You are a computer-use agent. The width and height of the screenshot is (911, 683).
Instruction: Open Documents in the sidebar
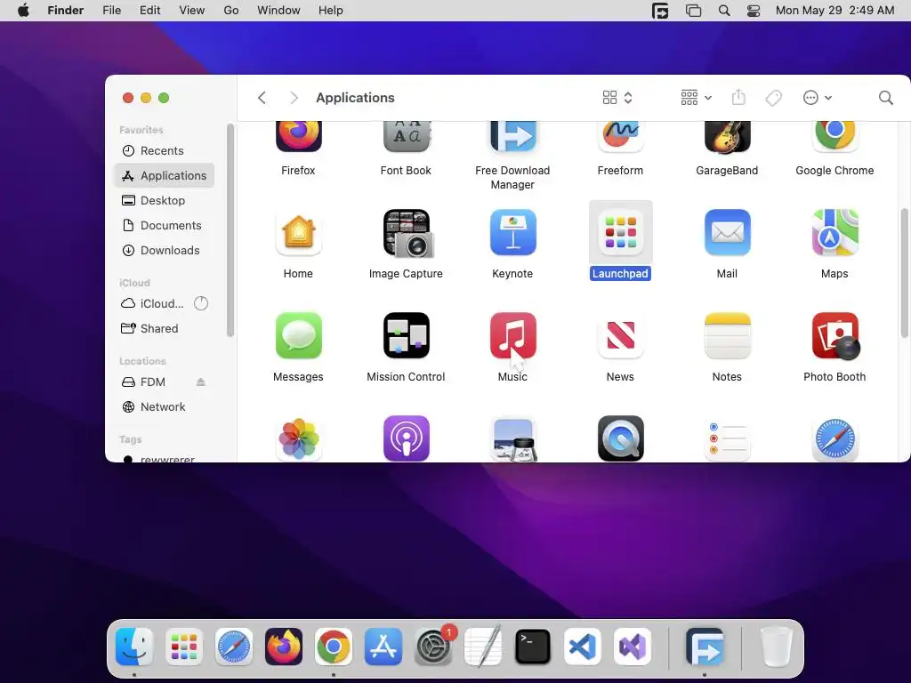coord(165,225)
